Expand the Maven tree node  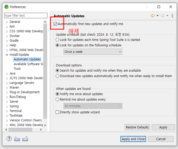point(7,88)
